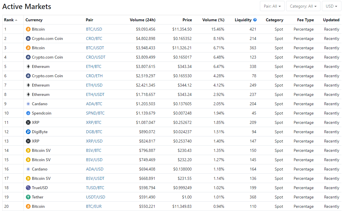Click Bitcoin SV icon in BSV/BTC row
Image resolution: width=344 pixels, height=211 pixels.
(x=28, y=151)
